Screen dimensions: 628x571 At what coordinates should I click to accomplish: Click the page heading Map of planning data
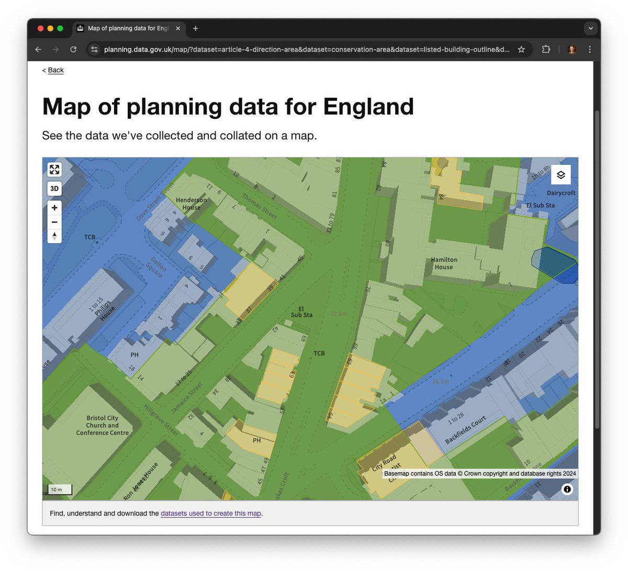pyautogui.click(x=228, y=107)
